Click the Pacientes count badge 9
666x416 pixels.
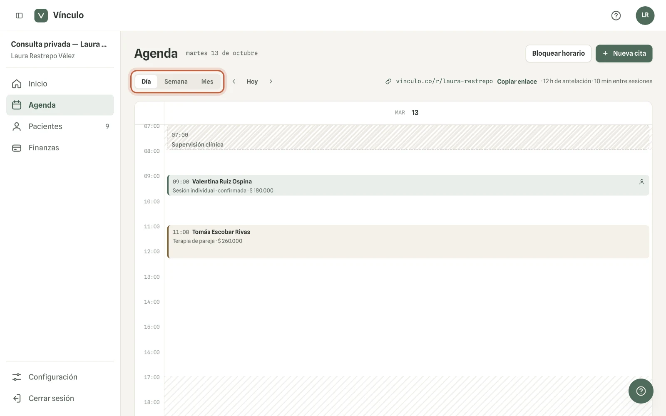click(x=107, y=126)
